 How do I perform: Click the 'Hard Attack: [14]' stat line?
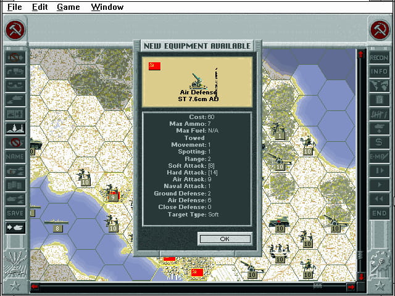[x=192, y=173]
